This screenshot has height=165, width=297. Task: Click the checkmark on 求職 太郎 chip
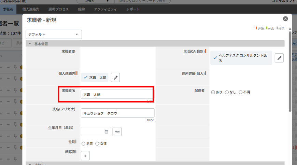click(85, 78)
